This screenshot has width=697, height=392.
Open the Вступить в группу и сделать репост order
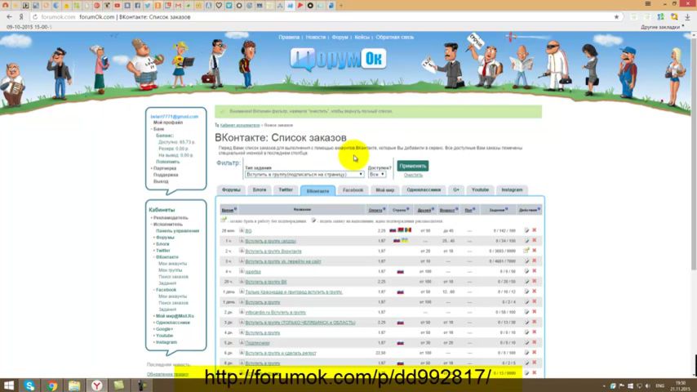coord(281,354)
